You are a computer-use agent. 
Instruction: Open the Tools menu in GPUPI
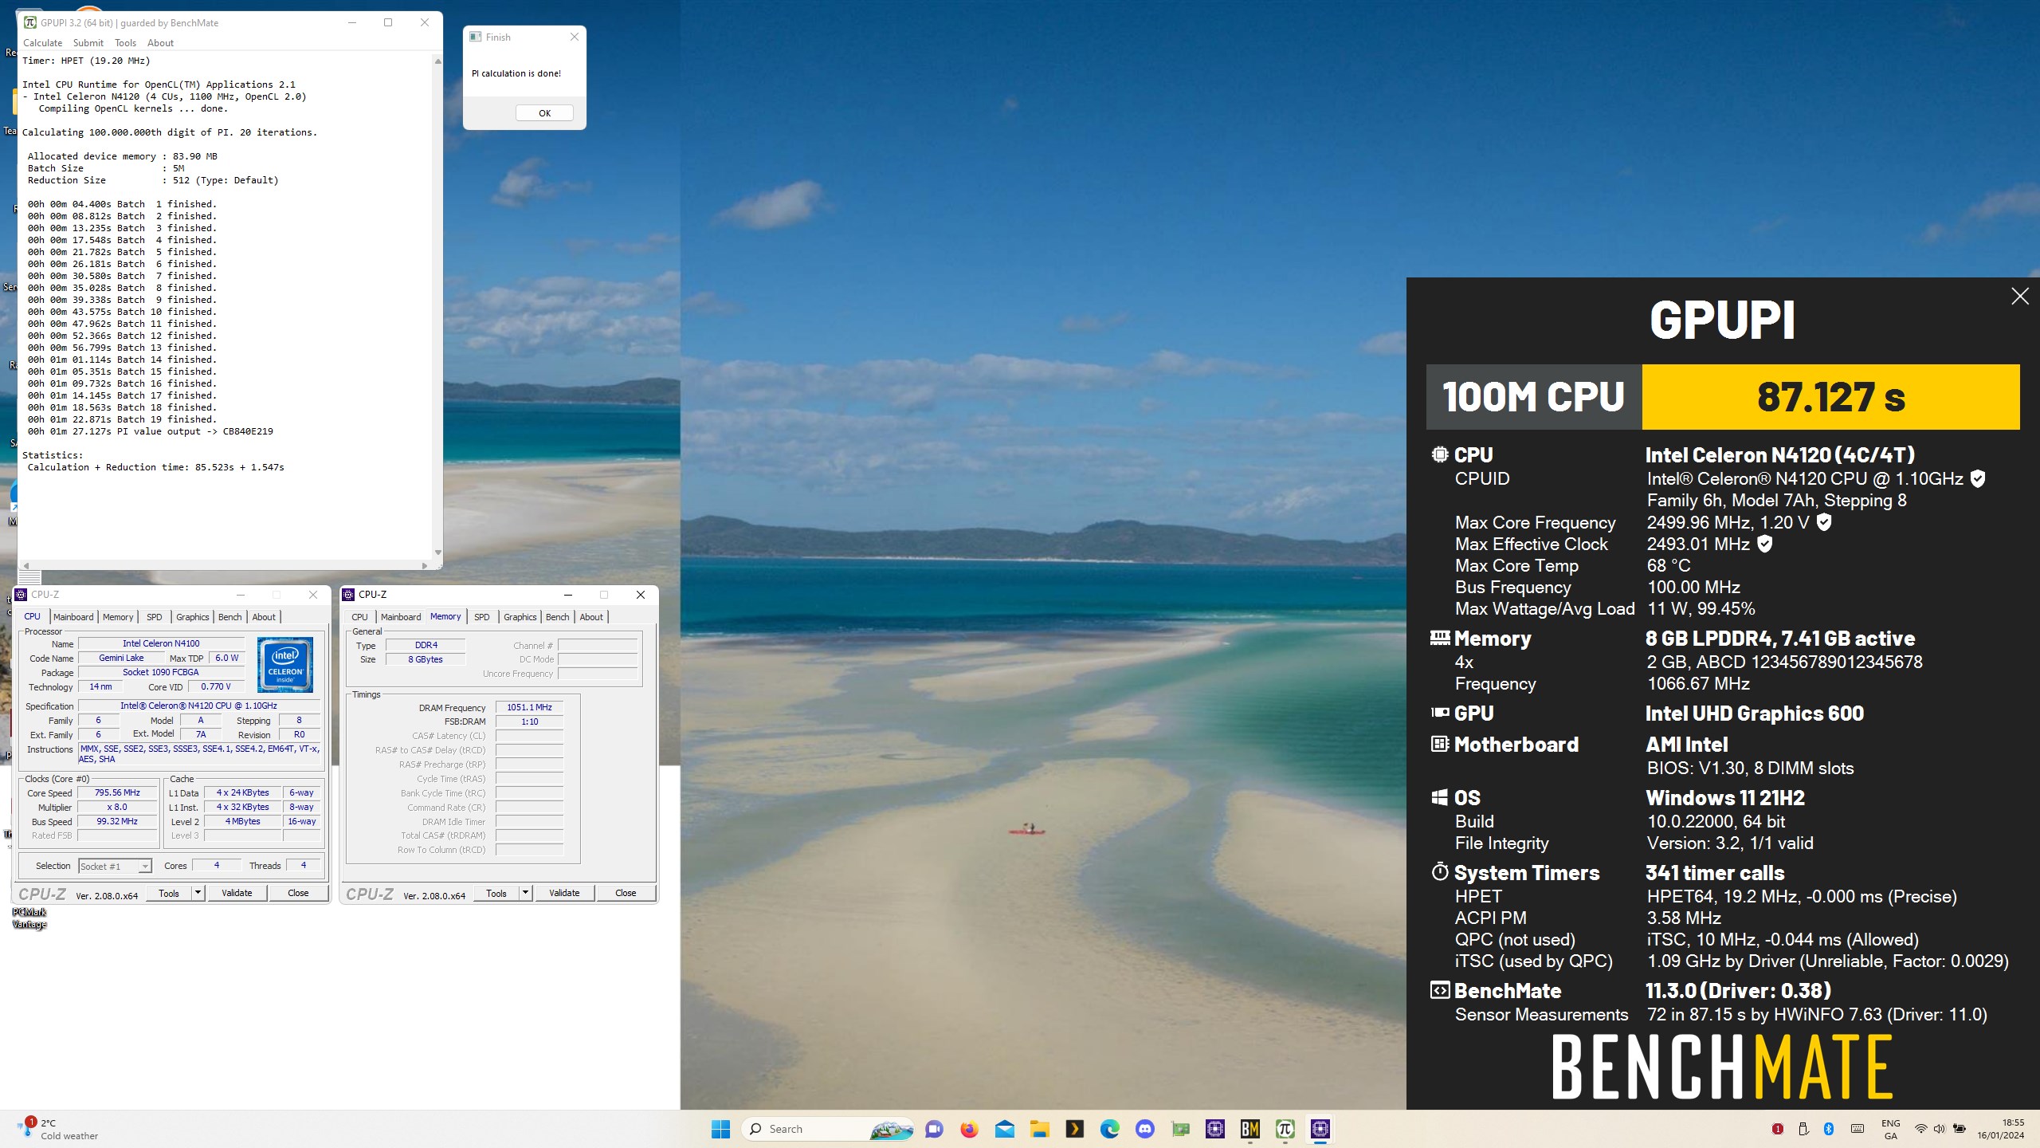click(125, 43)
